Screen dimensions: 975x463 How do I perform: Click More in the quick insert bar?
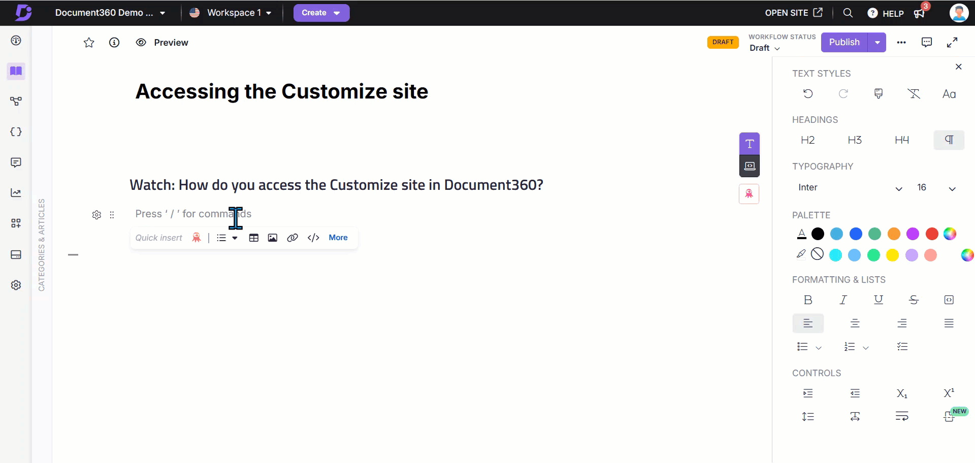pyautogui.click(x=338, y=238)
